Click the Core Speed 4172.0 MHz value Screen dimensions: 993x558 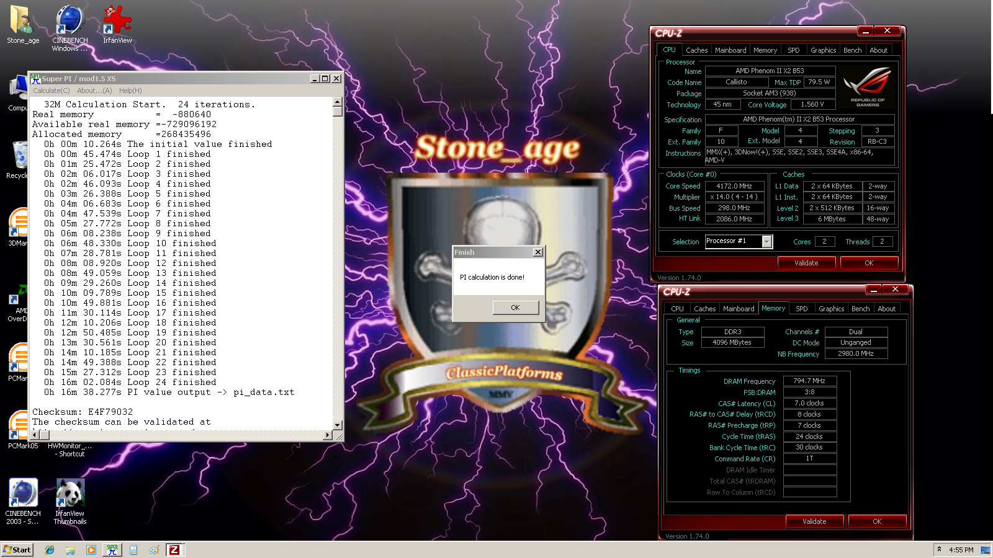(x=734, y=186)
